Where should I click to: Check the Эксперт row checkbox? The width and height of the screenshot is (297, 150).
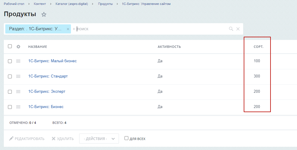click(10, 92)
